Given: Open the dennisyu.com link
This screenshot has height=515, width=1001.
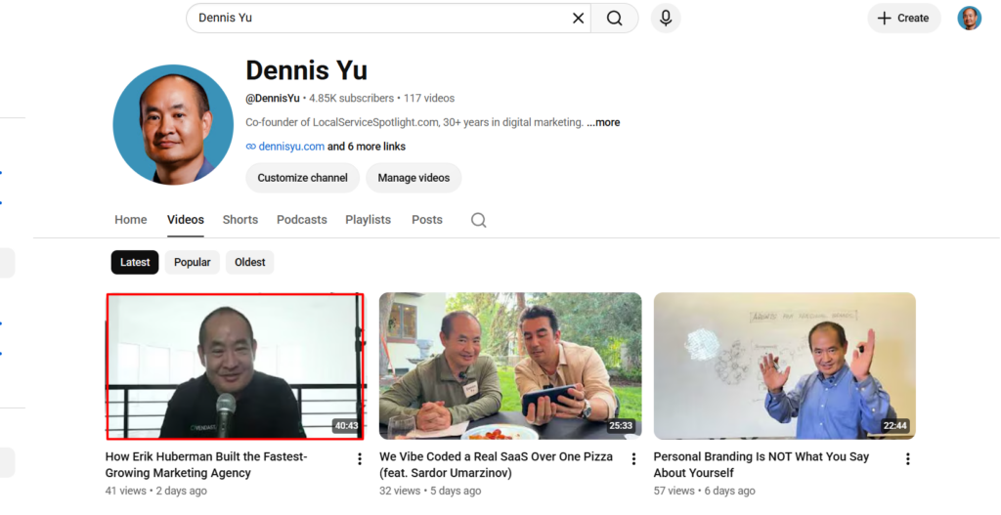Looking at the screenshot, I should (291, 147).
